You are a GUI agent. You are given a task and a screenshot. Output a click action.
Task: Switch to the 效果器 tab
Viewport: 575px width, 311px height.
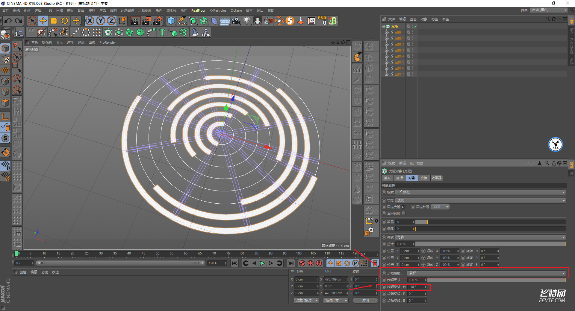click(436, 178)
